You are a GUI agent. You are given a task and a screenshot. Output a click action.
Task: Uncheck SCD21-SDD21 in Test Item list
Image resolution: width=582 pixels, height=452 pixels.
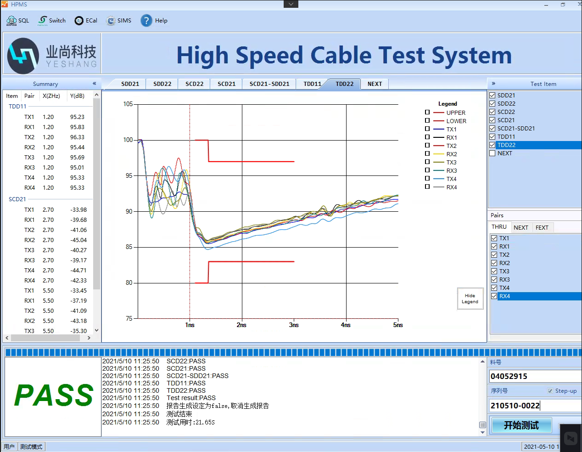coord(492,129)
